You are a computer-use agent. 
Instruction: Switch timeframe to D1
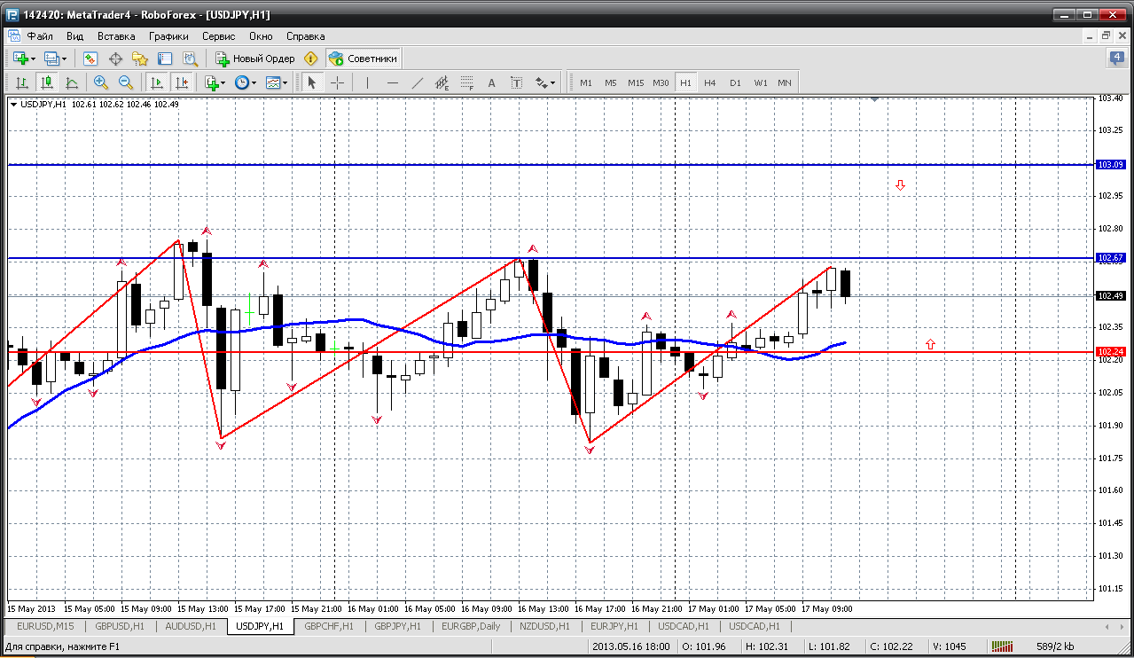(x=735, y=82)
